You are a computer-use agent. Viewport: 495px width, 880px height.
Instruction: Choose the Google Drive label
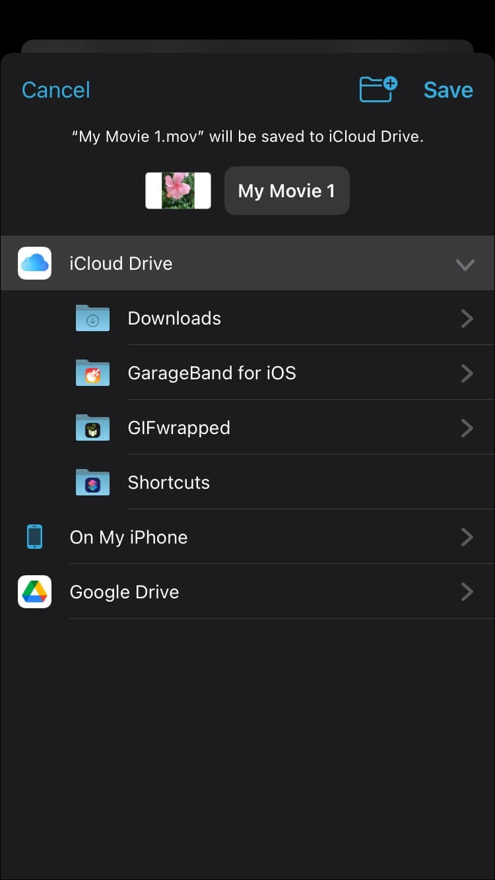pos(124,592)
